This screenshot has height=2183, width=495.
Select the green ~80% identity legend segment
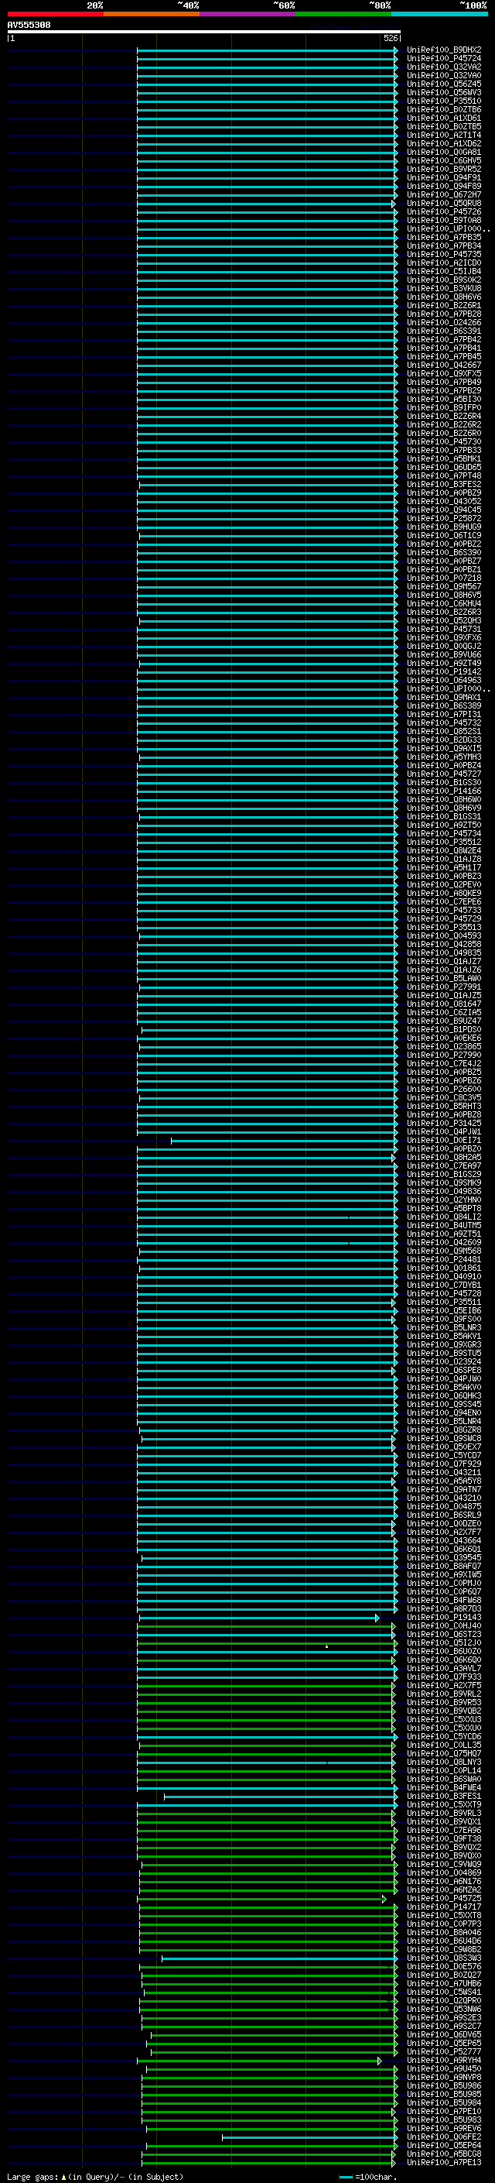[343, 15]
